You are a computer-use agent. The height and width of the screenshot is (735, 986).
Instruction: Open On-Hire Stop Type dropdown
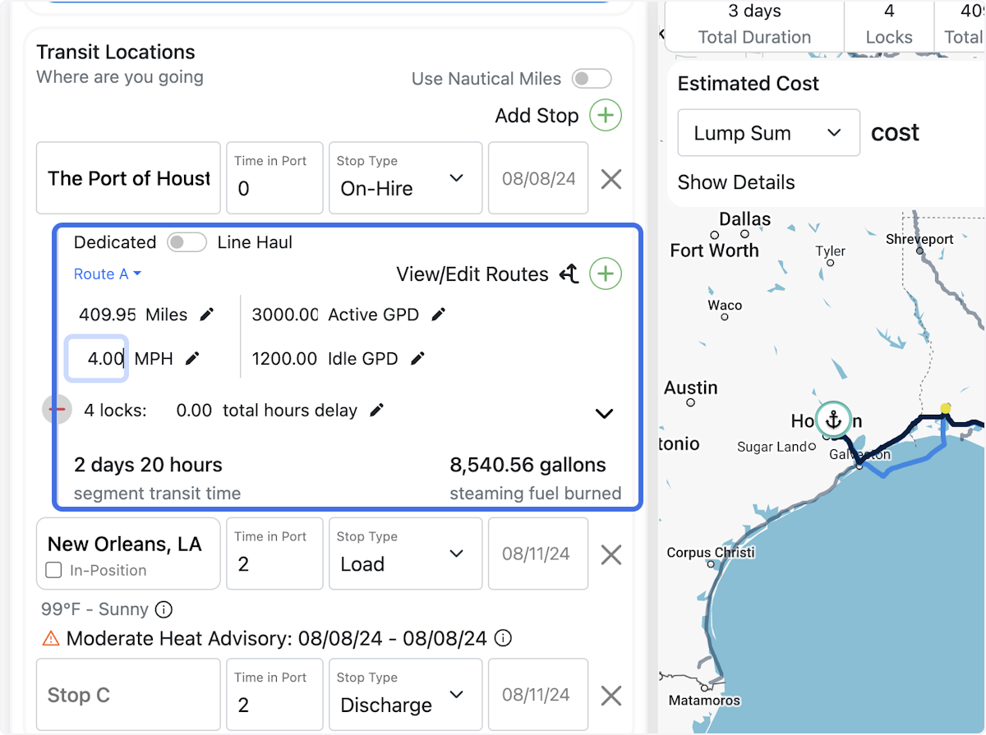coord(405,178)
